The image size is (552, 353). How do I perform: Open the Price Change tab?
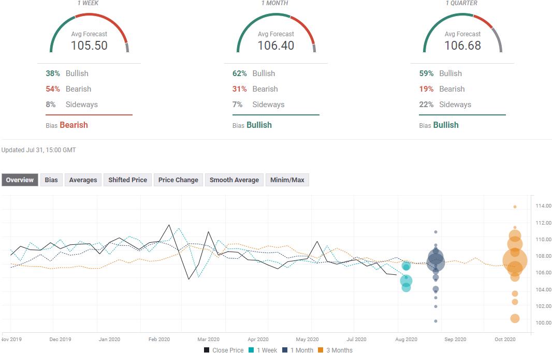[178, 180]
